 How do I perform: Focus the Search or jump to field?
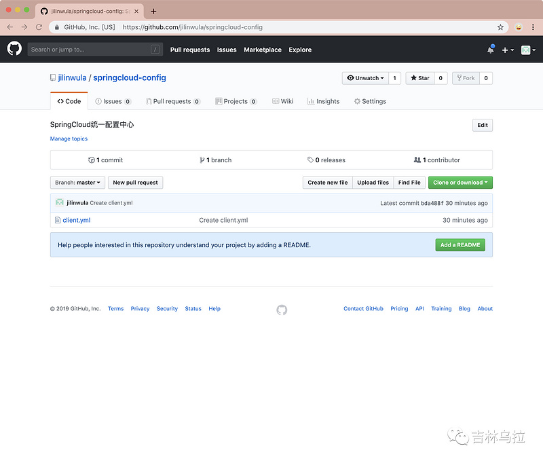click(94, 50)
